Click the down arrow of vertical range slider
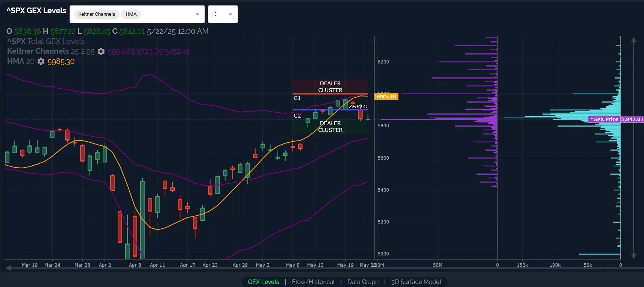This screenshot has height=287, width=644. (x=633, y=256)
